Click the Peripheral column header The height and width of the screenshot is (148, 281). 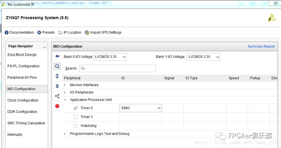[x=90, y=78]
